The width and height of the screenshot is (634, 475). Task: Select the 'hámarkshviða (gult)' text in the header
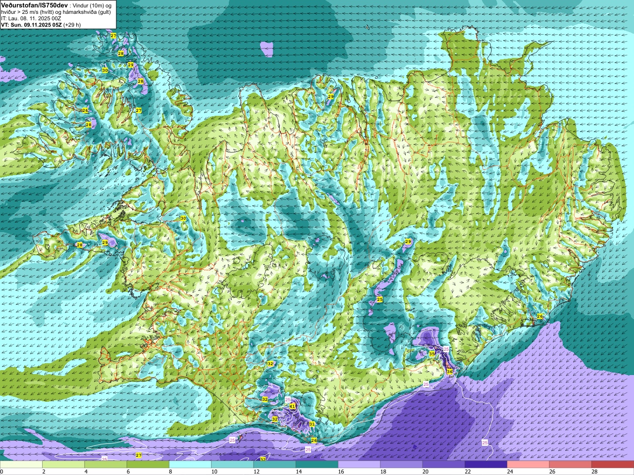(86, 12)
